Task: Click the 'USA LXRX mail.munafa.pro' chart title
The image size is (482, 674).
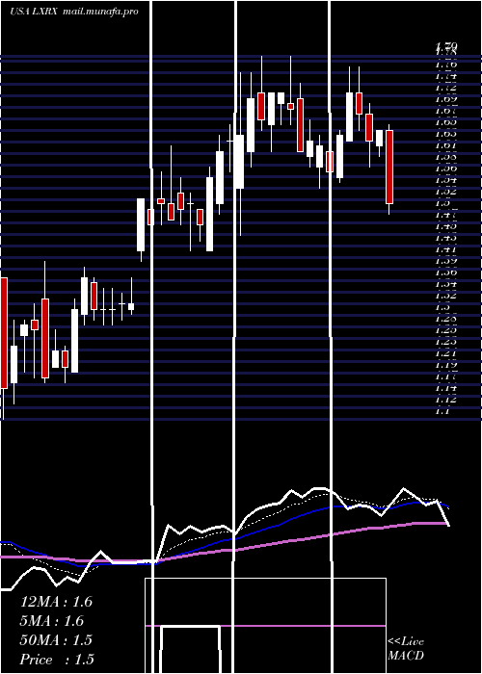Action: click(x=74, y=12)
